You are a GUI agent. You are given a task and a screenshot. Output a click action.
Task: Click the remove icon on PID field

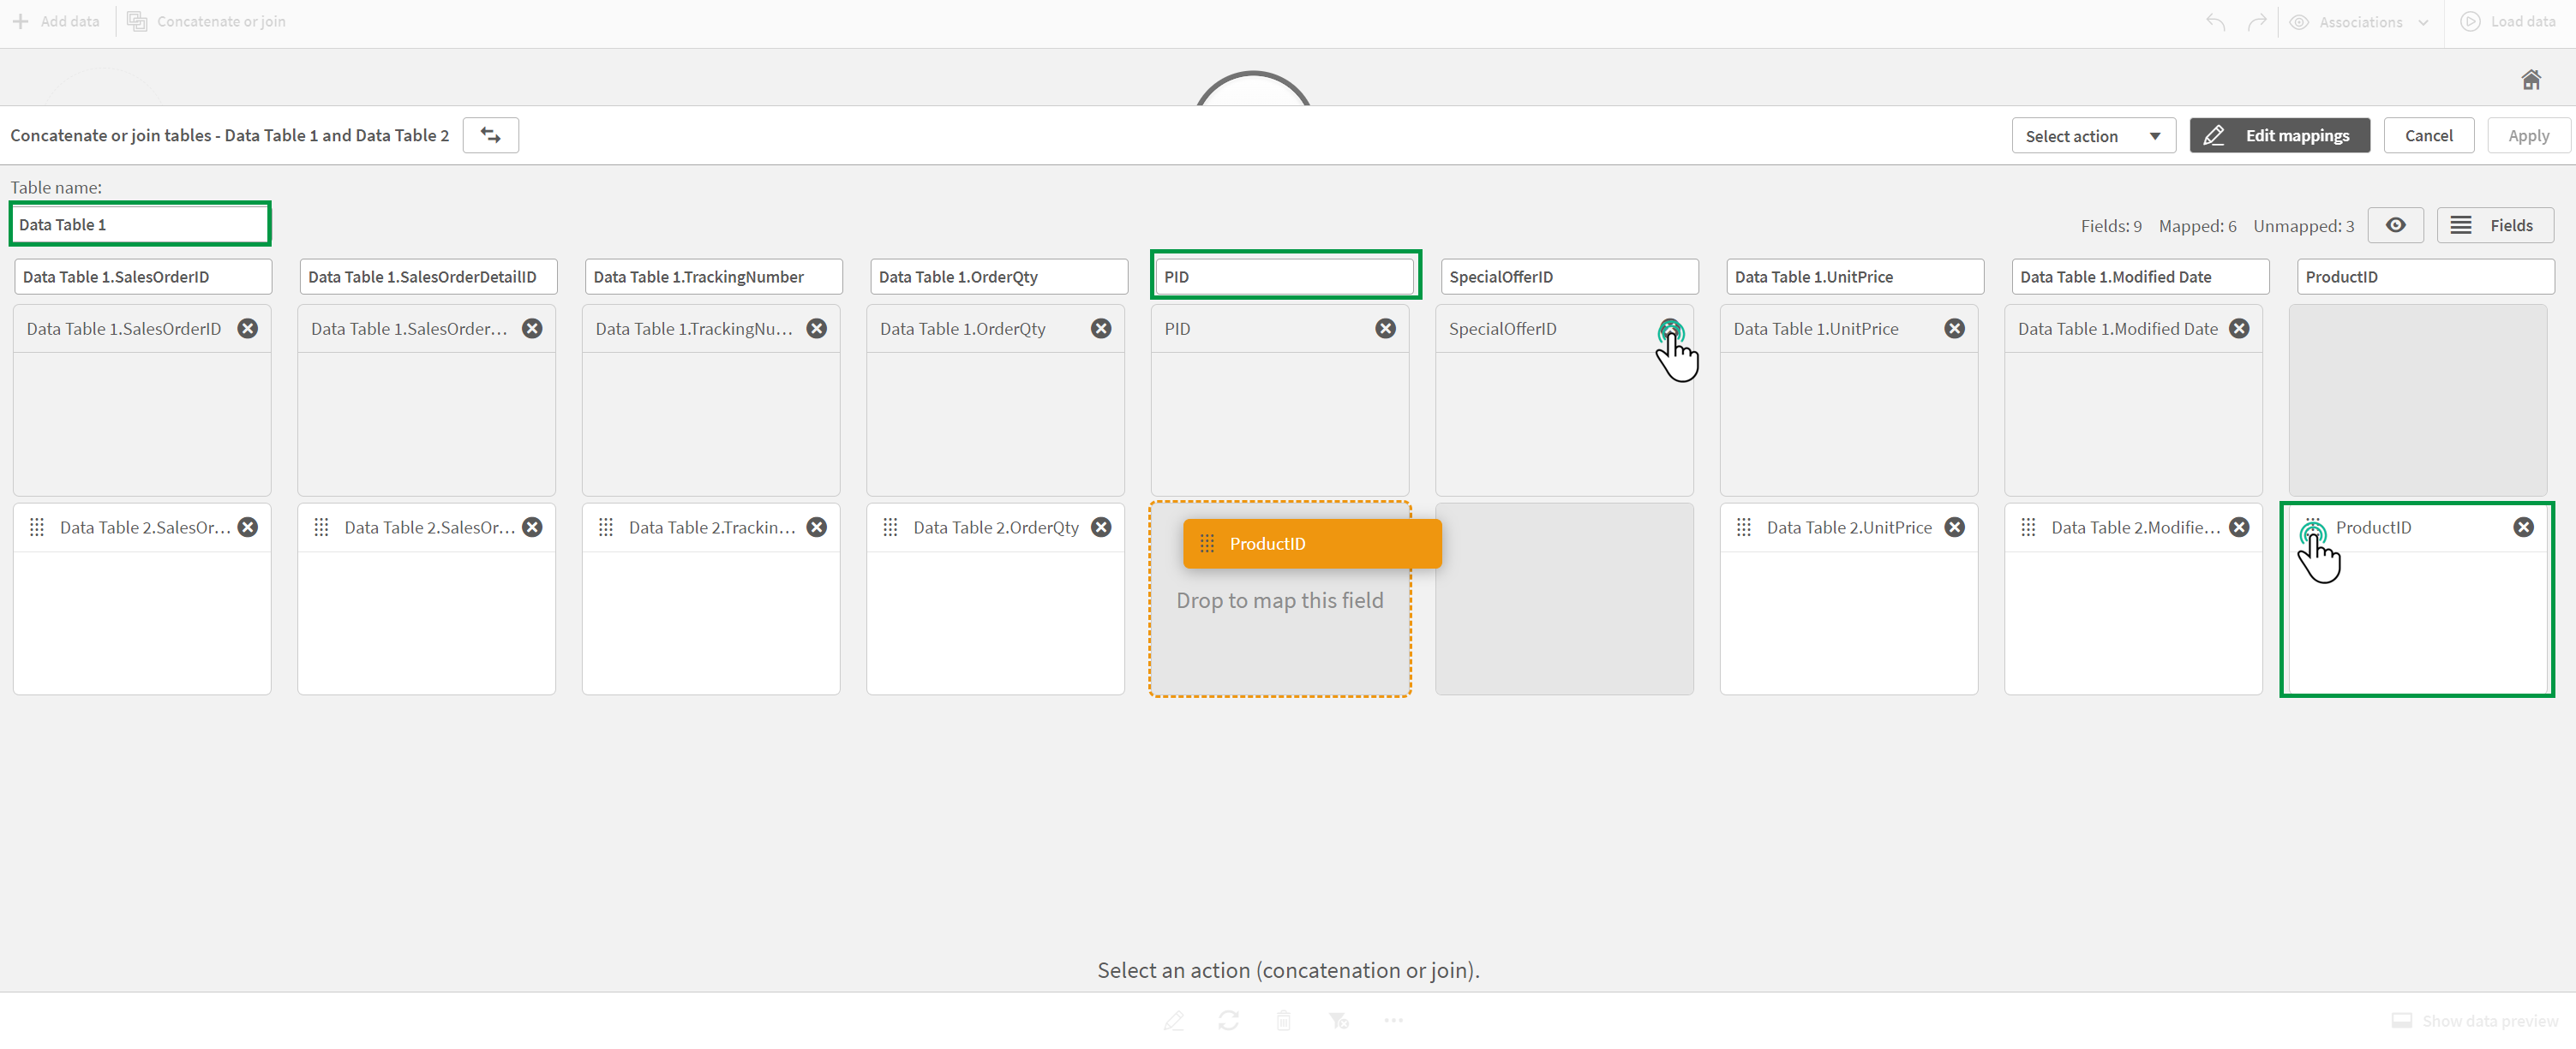click(1385, 328)
